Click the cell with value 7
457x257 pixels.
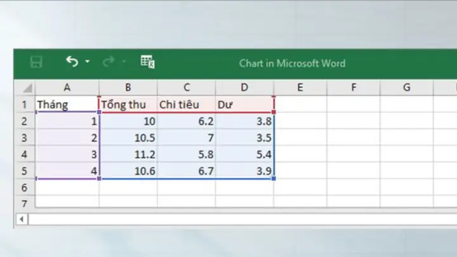[x=187, y=138]
